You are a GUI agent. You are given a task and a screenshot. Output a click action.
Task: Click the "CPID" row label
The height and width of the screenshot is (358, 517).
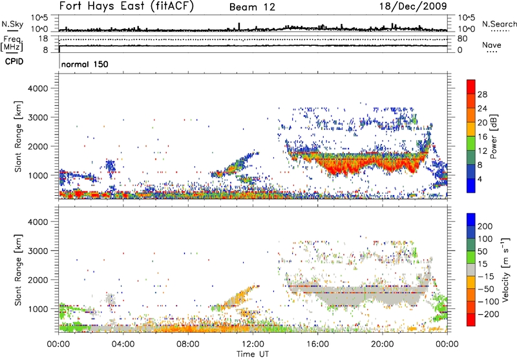[14, 61]
